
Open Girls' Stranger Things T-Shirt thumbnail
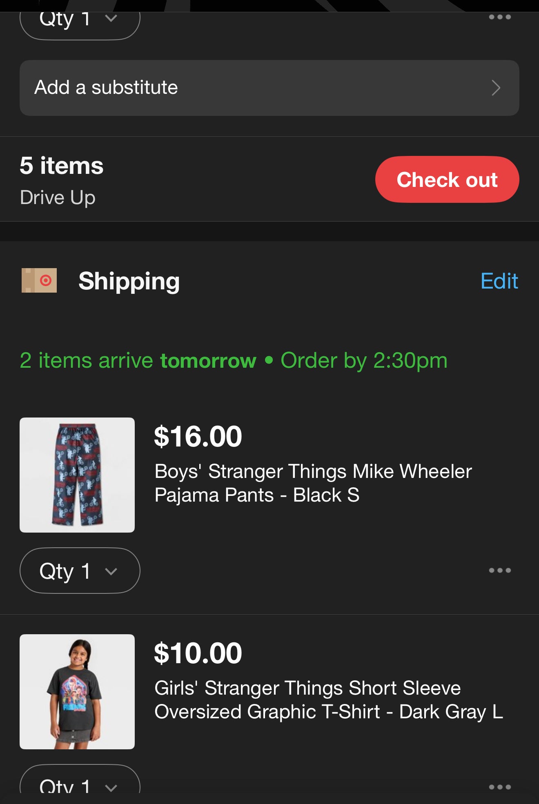77,691
